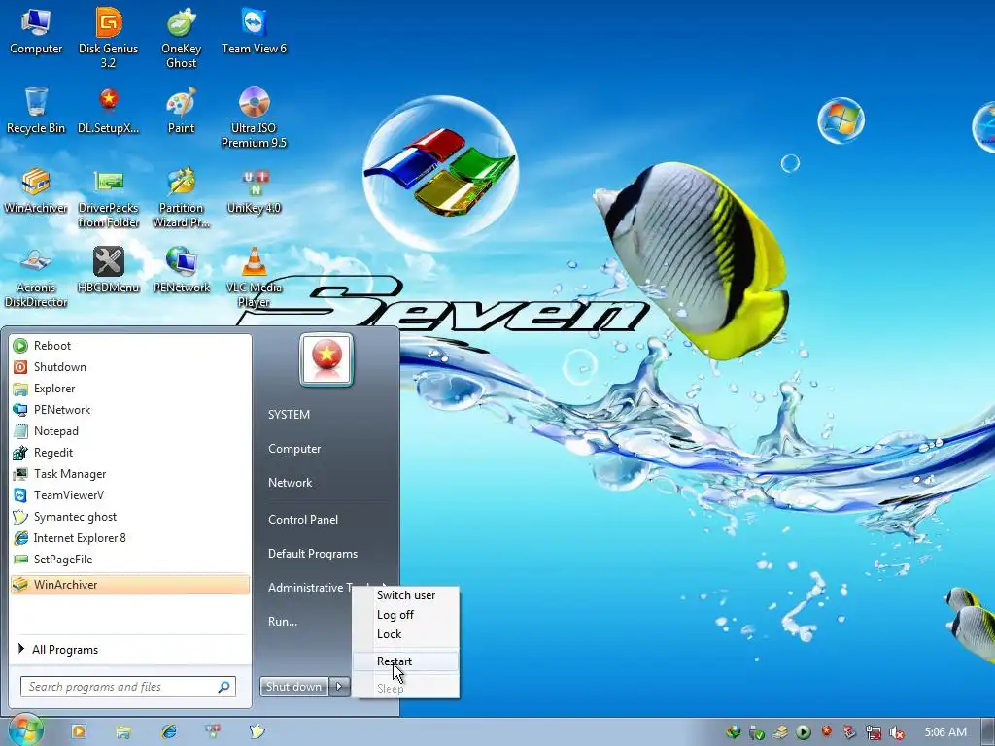Launch Internet Explorer 8 from Start menu

pos(130,538)
